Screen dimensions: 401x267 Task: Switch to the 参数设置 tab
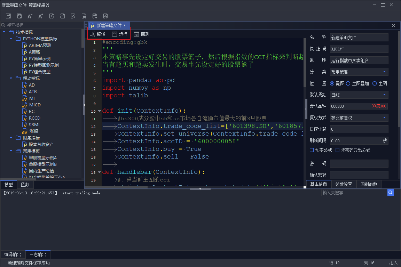point(344,184)
